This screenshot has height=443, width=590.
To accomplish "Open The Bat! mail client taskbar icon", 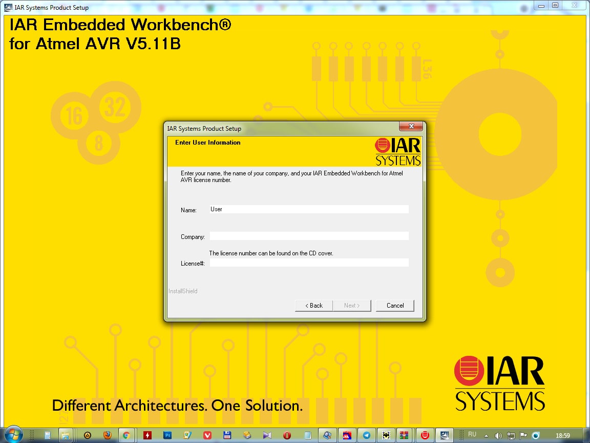I will [x=386, y=435].
